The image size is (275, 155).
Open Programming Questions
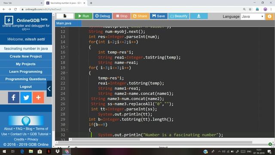[x=26, y=79]
